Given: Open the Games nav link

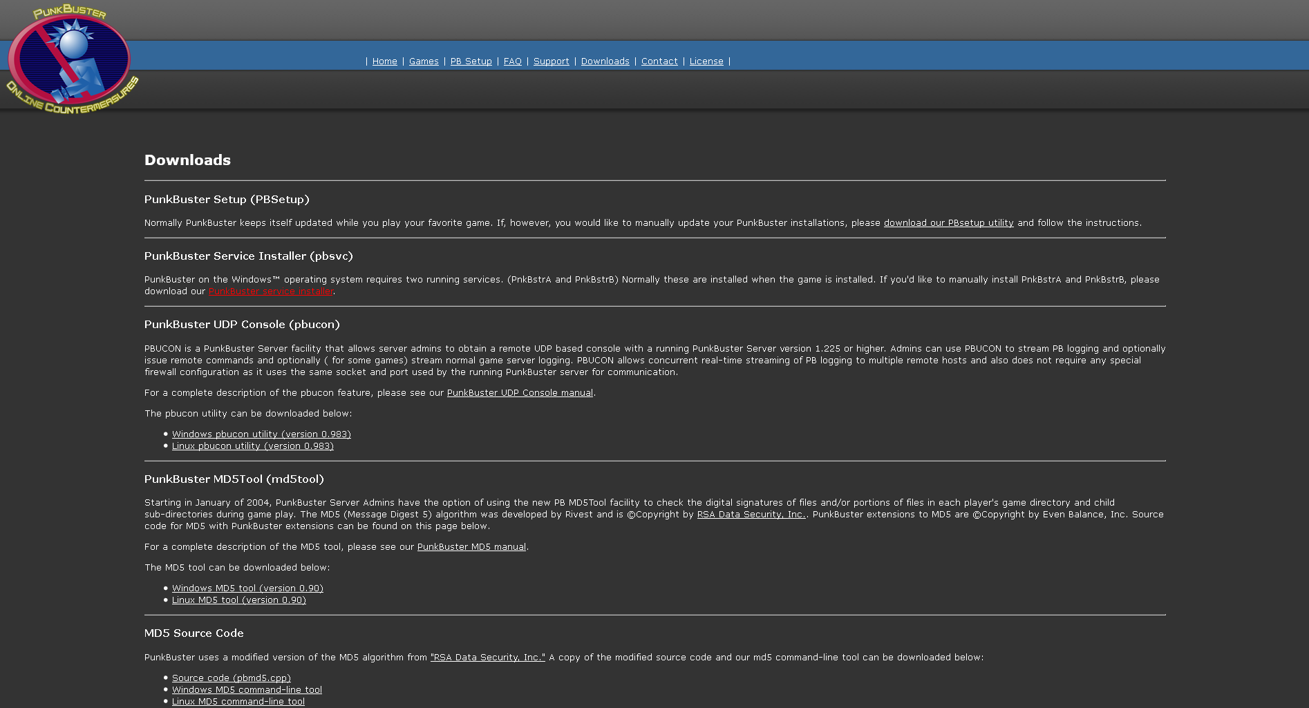Looking at the screenshot, I should pos(424,61).
